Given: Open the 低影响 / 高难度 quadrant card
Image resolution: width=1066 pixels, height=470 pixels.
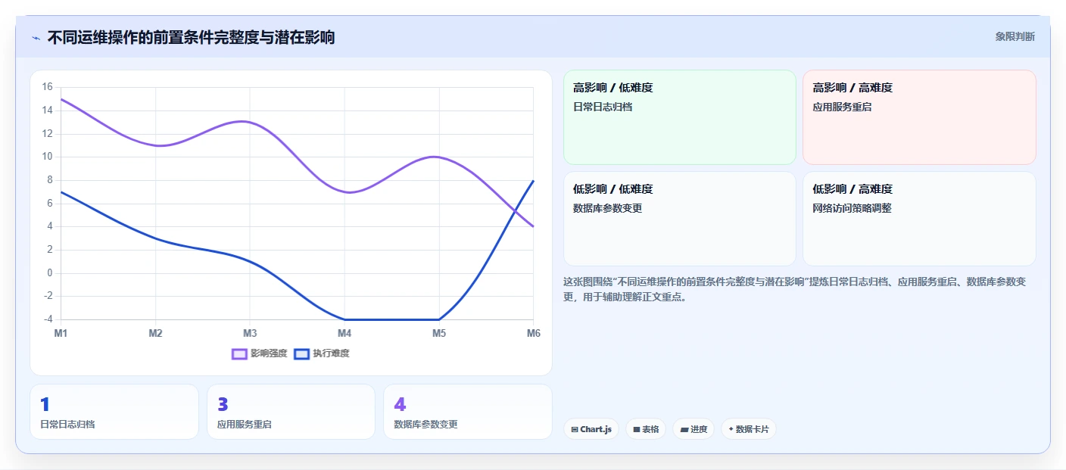Looking at the screenshot, I should coord(919,219).
